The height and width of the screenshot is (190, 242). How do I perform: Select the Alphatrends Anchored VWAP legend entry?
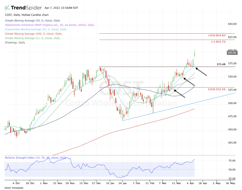click(49, 25)
